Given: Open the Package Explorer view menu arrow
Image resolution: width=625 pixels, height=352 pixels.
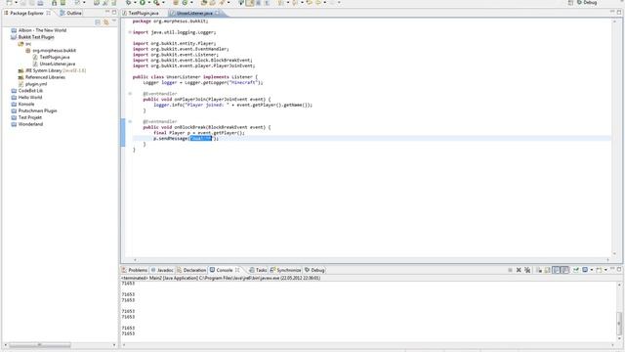Looking at the screenshot, I should pos(114,22).
